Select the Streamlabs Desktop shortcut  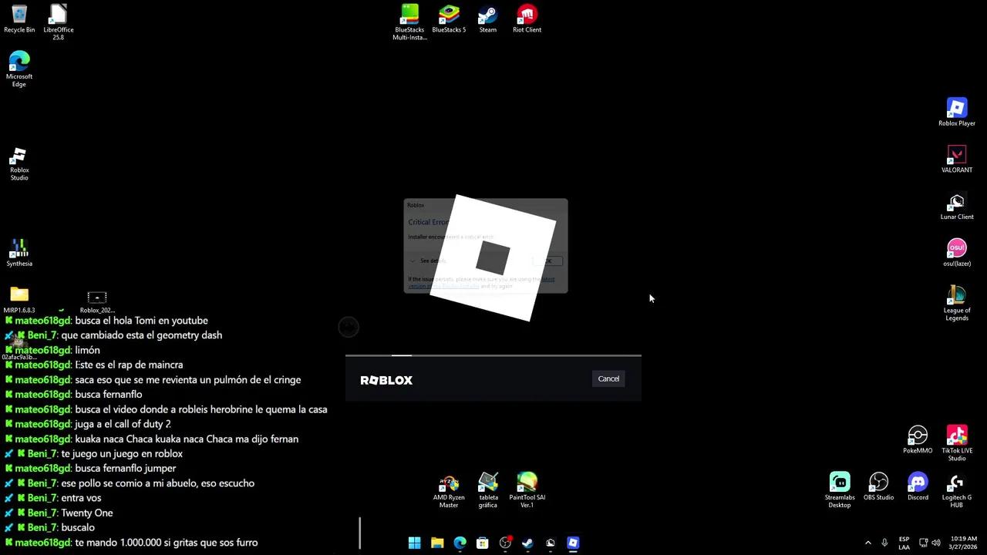840,490
